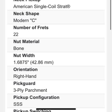112x112 pixels.
Task: Select the Pickup Configuration heading
Action: [x=36, y=97]
